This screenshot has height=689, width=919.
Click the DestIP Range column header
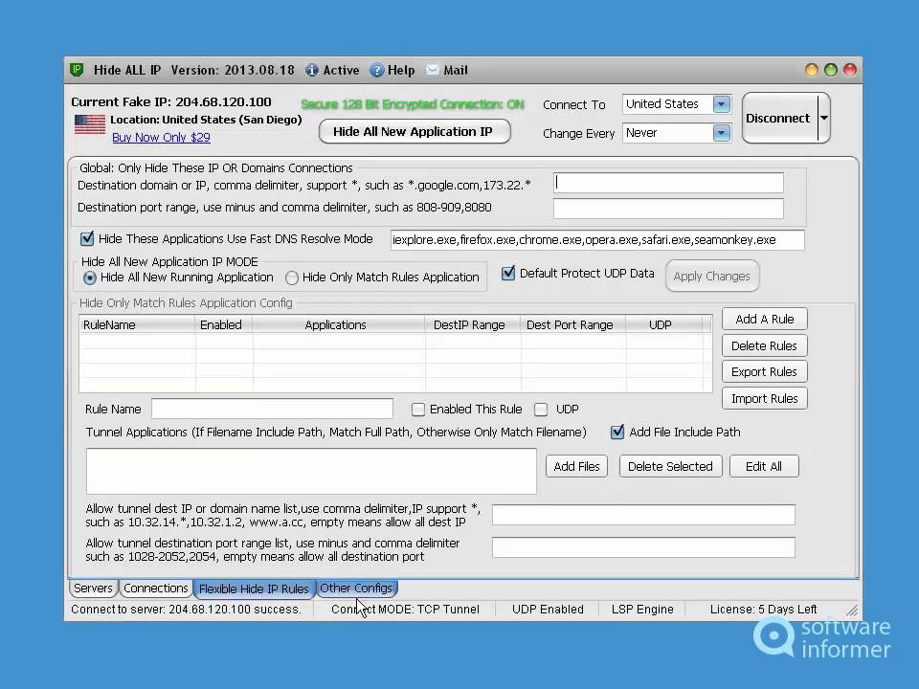click(x=472, y=324)
